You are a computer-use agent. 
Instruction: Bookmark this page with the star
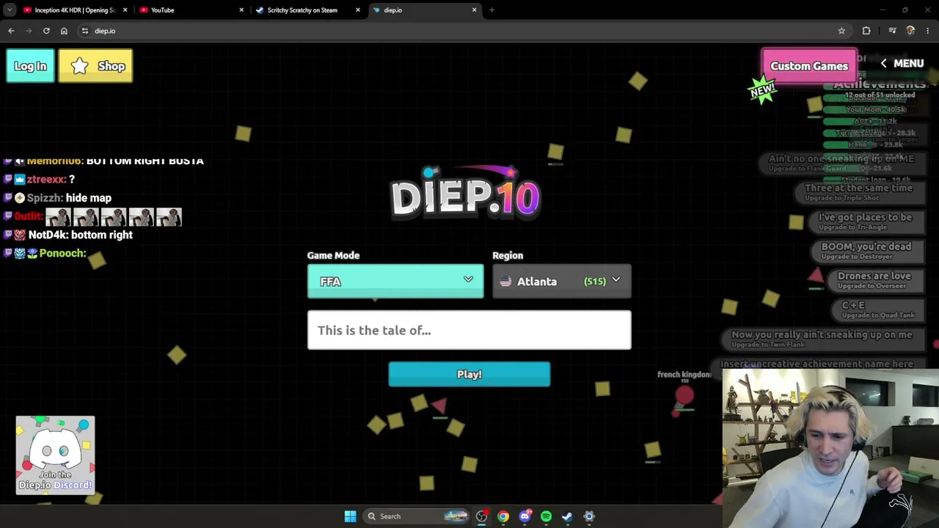click(841, 31)
